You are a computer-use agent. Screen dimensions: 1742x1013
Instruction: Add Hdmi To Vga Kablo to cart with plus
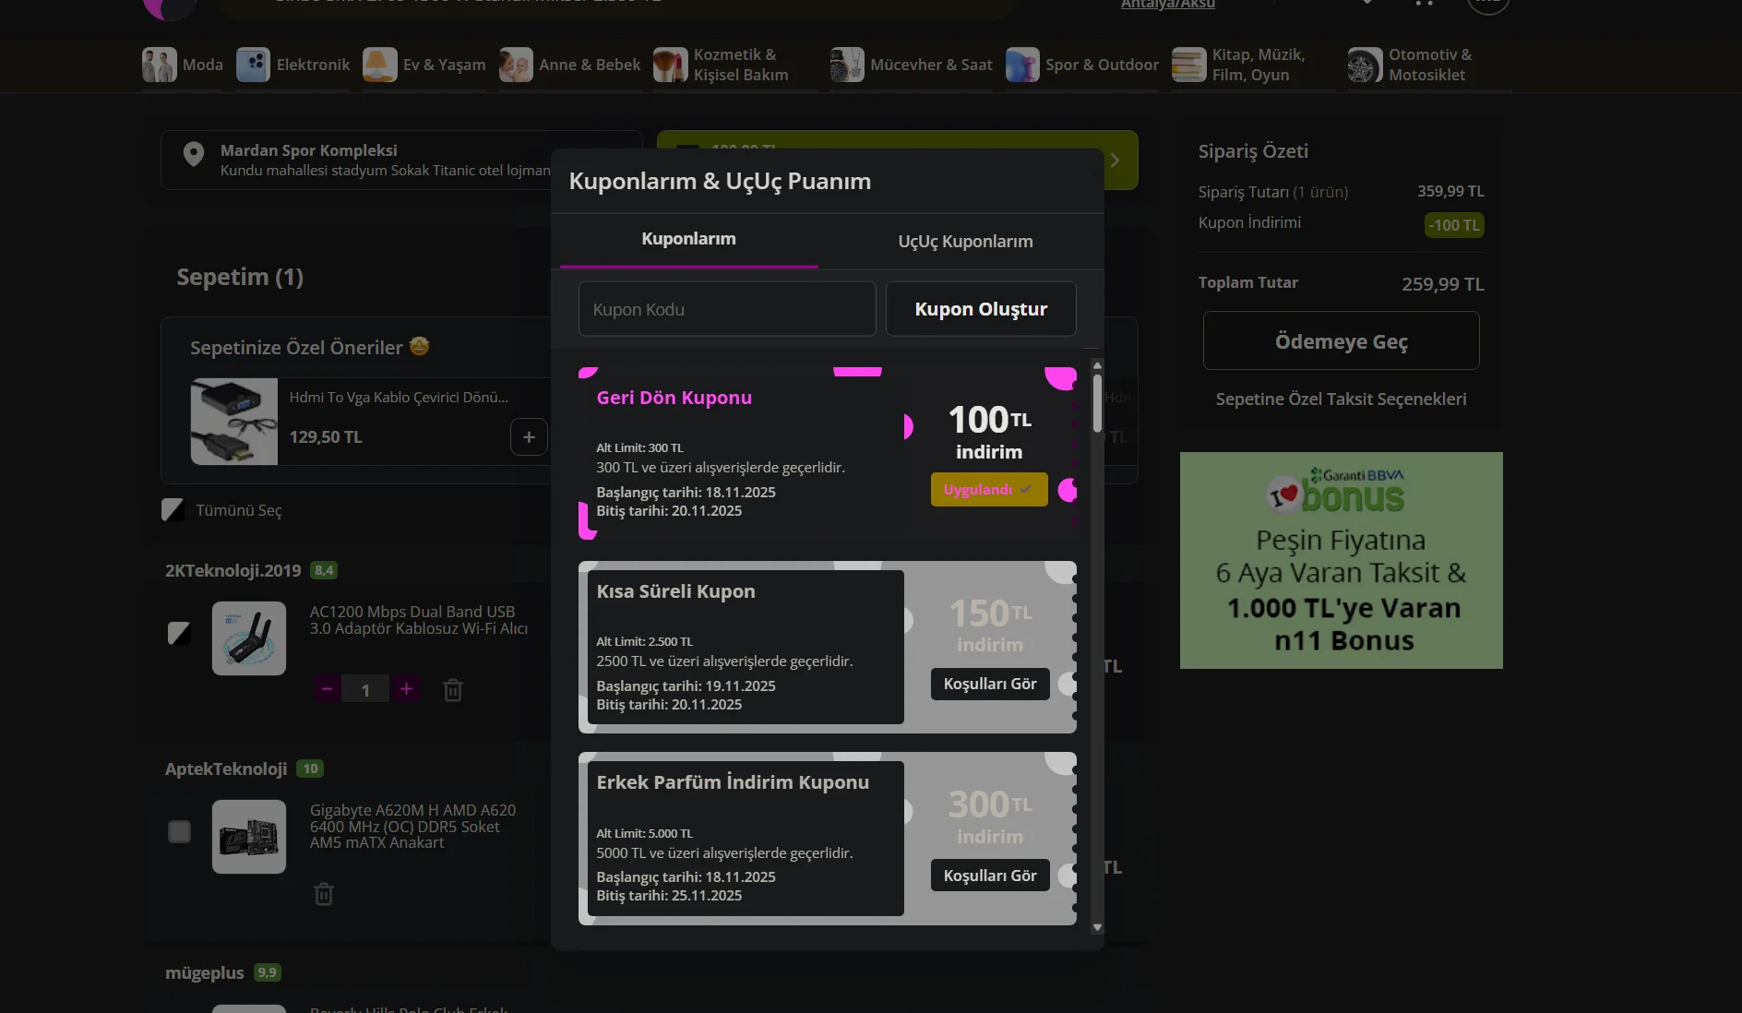(x=529, y=437)
